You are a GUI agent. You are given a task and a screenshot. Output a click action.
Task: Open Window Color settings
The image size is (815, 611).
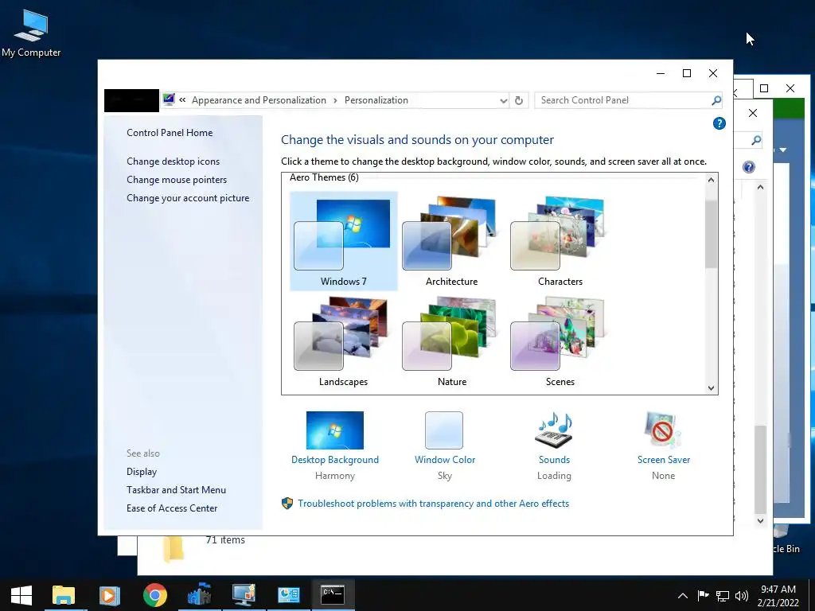coord(444,430)
